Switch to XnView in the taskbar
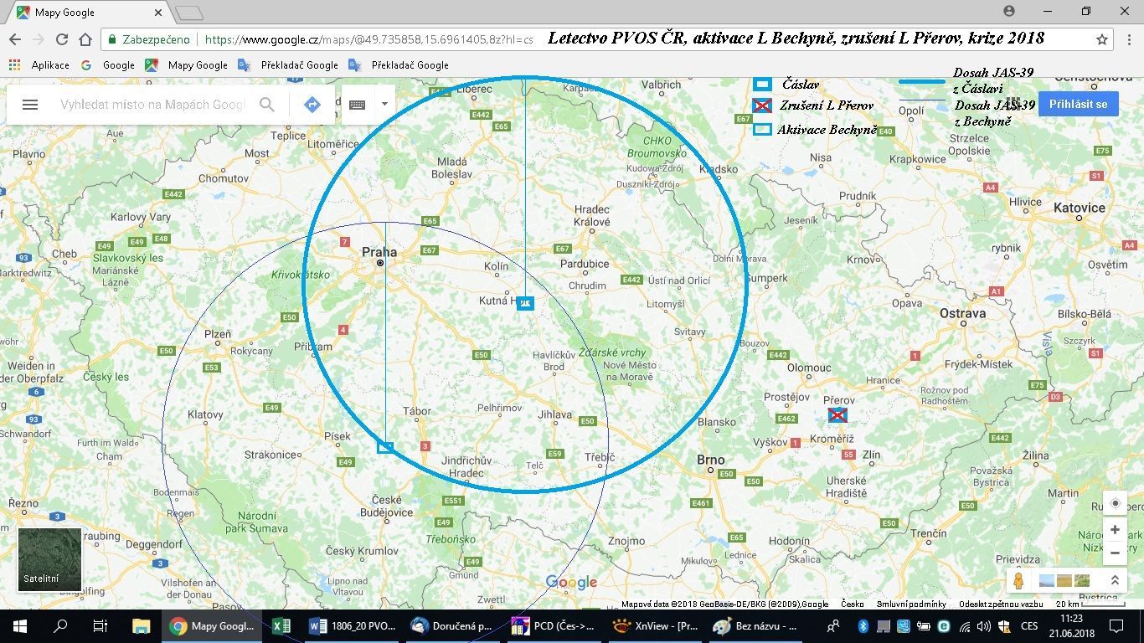The image size is (1144, 643). coord(655,625)
